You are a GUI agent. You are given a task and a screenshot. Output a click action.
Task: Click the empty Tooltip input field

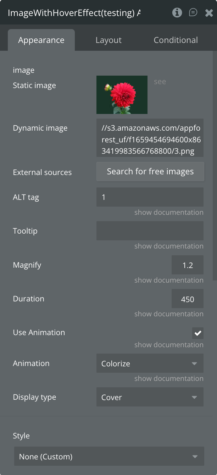[150, 231]
